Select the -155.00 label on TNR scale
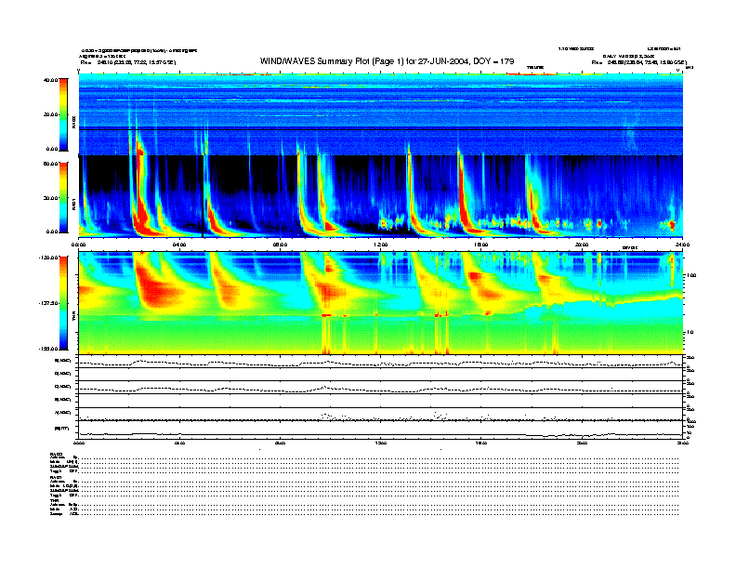 point(48,350)
